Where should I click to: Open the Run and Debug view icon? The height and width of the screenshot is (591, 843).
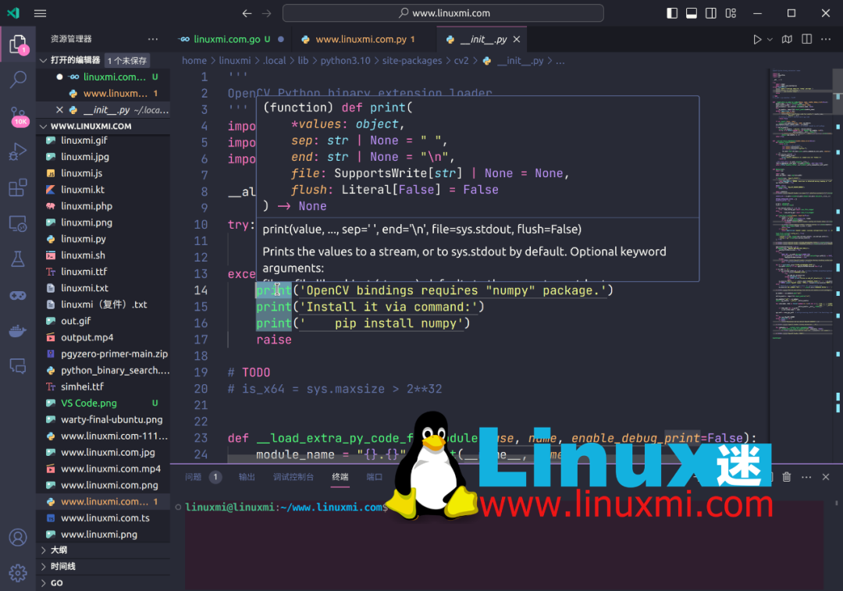18,151
